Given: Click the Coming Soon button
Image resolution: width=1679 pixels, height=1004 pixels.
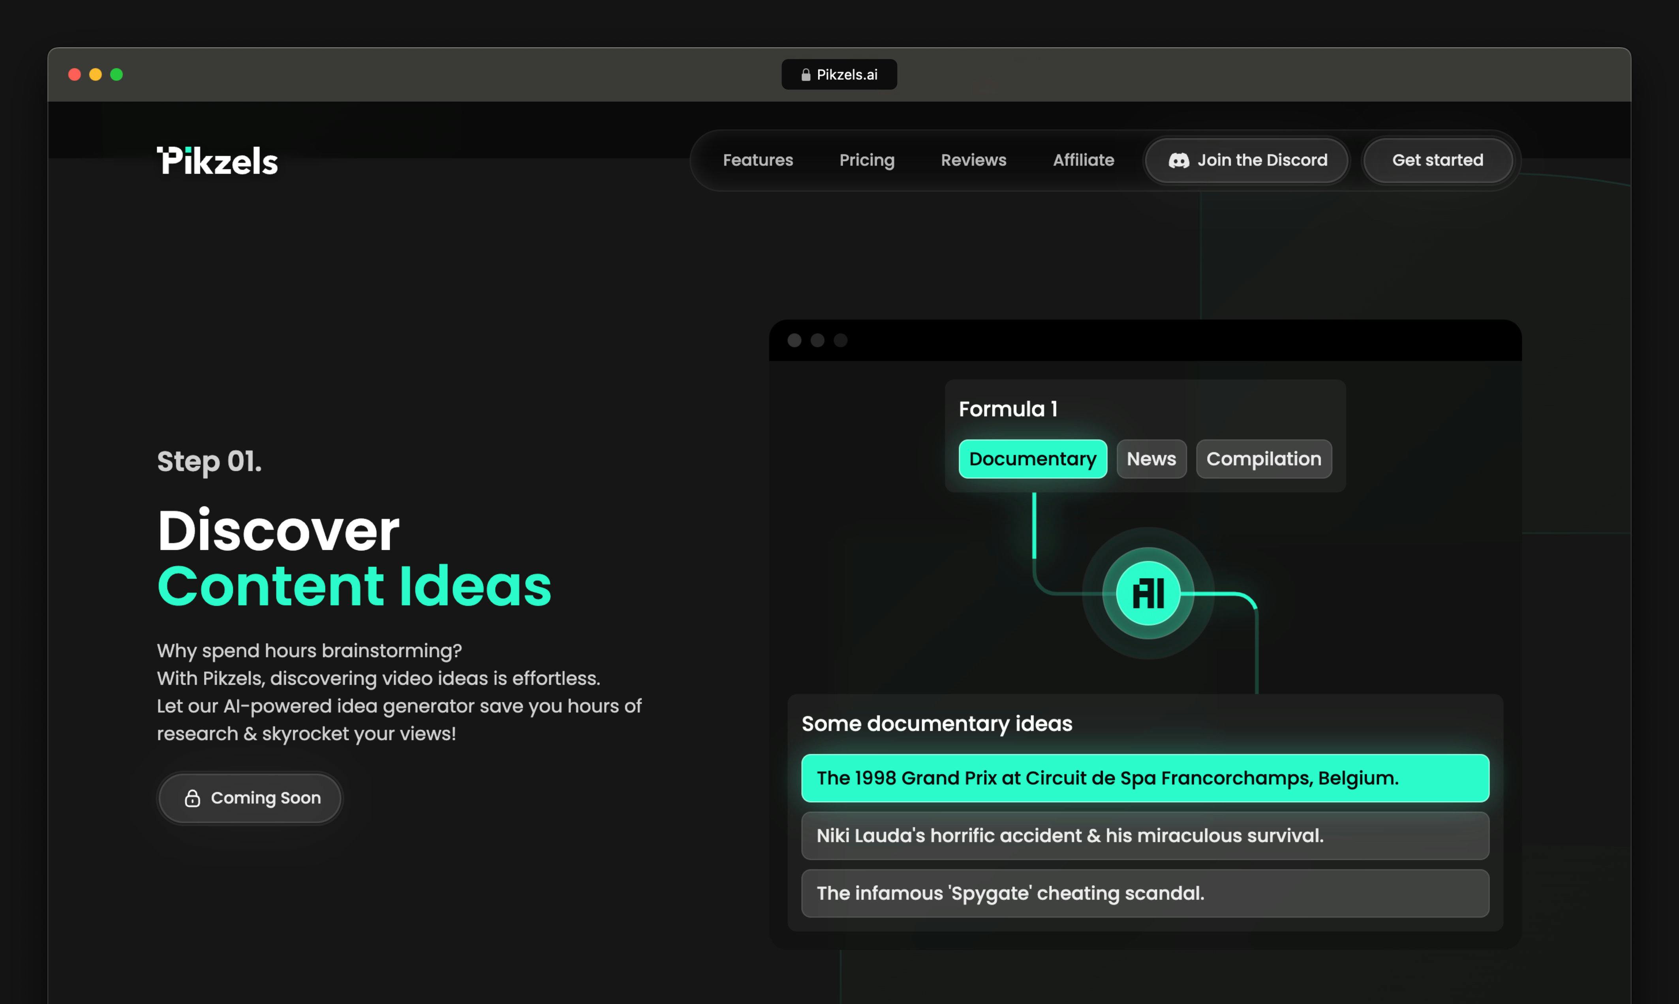Looking at the screenshot, I should (250, 798).
